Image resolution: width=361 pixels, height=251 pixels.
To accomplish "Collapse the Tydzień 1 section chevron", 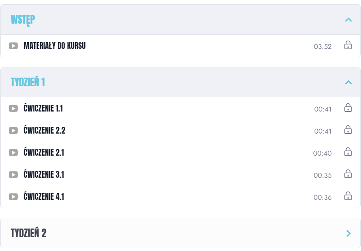I will 348,82.
